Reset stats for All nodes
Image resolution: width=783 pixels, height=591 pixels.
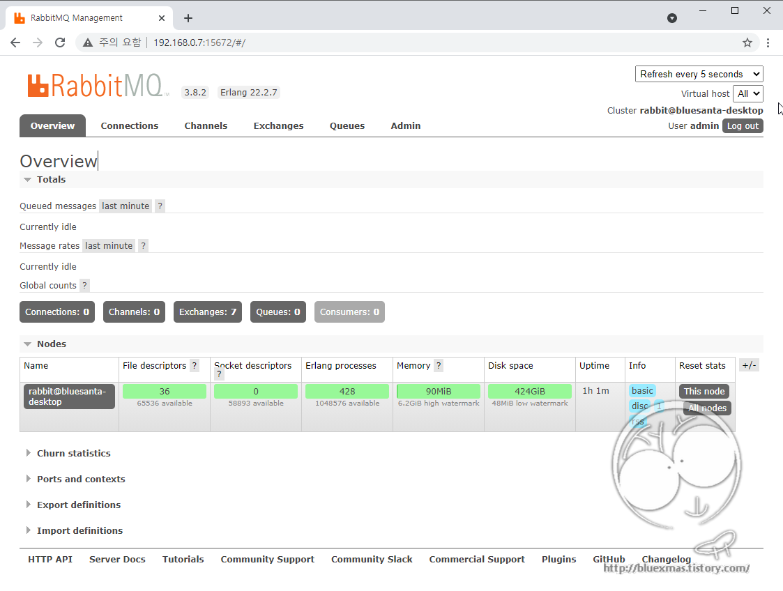707,408
